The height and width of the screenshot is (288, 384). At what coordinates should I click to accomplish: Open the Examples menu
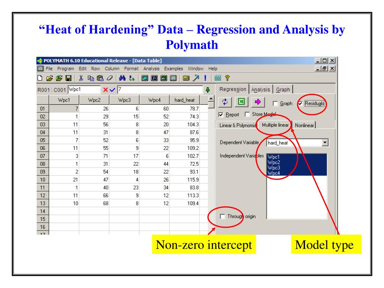point(174,69)
